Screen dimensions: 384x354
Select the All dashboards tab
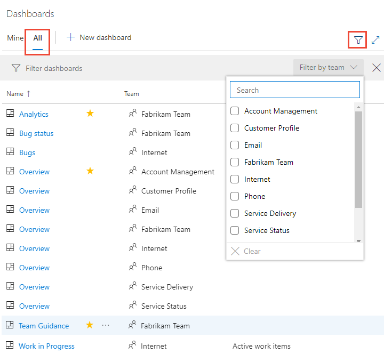37,38
